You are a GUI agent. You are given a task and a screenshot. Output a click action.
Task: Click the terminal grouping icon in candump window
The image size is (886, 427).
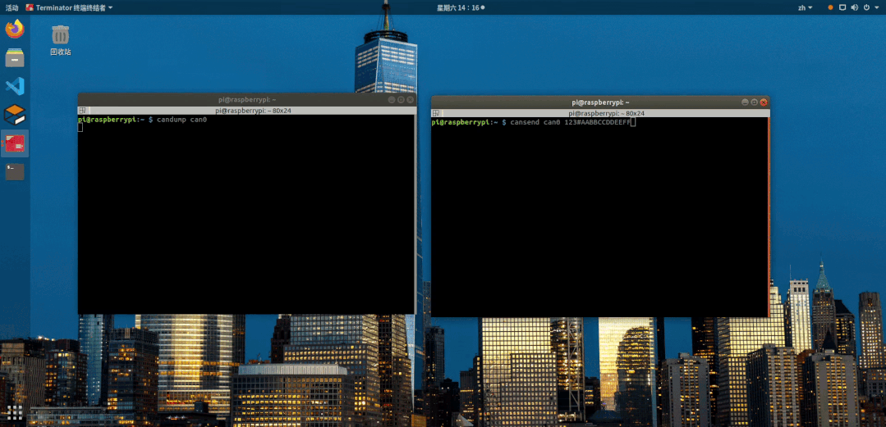(82, 111)
